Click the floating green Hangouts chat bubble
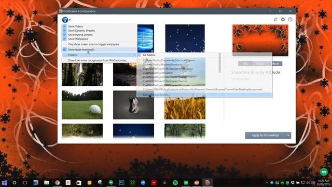This screenshot has height=187, width=332. point(324,172)
